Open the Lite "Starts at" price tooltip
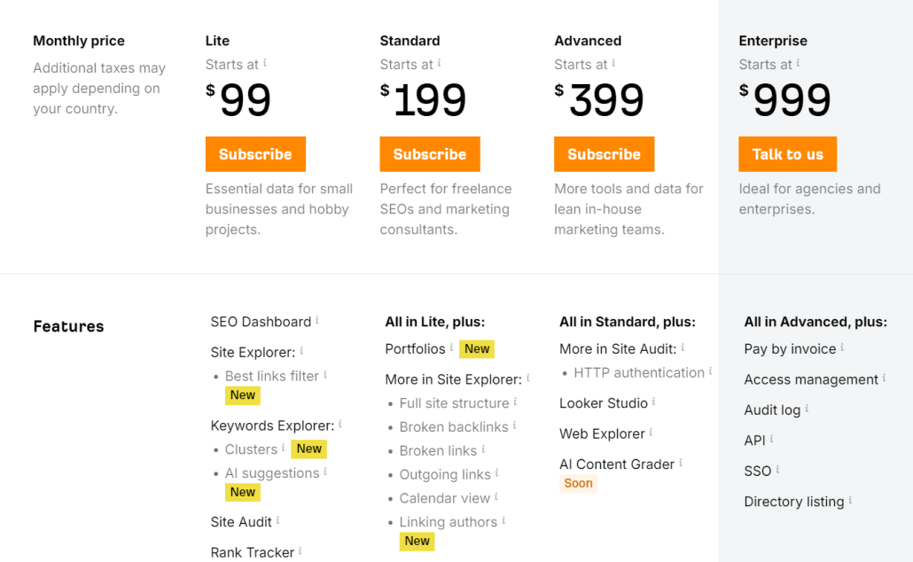 (263, 62)
